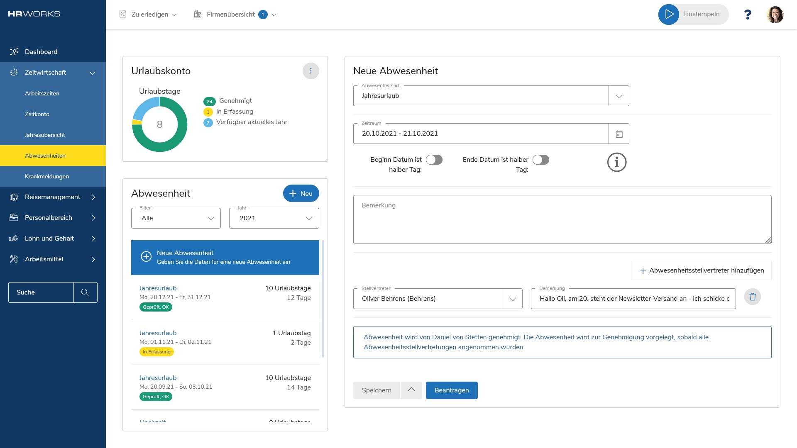Click Abwesenheitsstellvertreter hinzufügen button

(701, 270)
